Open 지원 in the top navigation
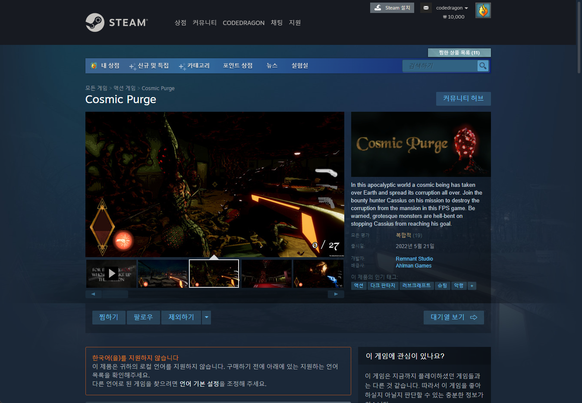The height and width of the screenshot is (403, 582). click(295, 22)
